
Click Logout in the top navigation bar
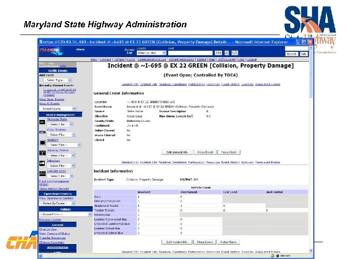click(252, 59)
